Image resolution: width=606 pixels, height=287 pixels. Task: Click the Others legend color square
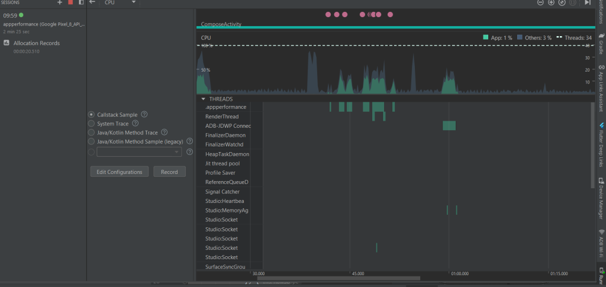click(x=520, y=37)
